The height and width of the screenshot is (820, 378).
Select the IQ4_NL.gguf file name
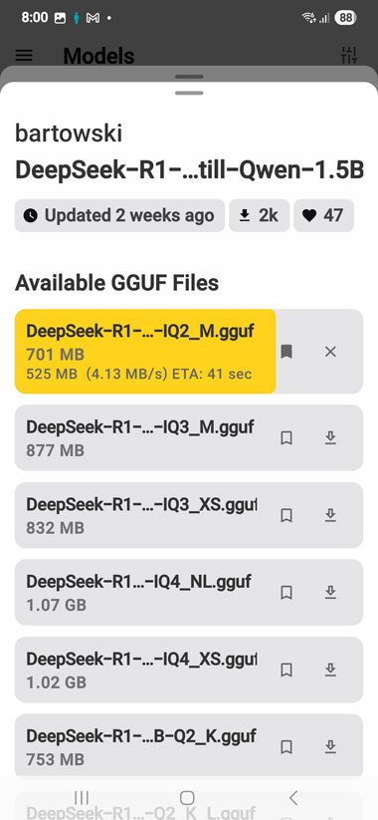pyautogui.click(x=138, y=582)
